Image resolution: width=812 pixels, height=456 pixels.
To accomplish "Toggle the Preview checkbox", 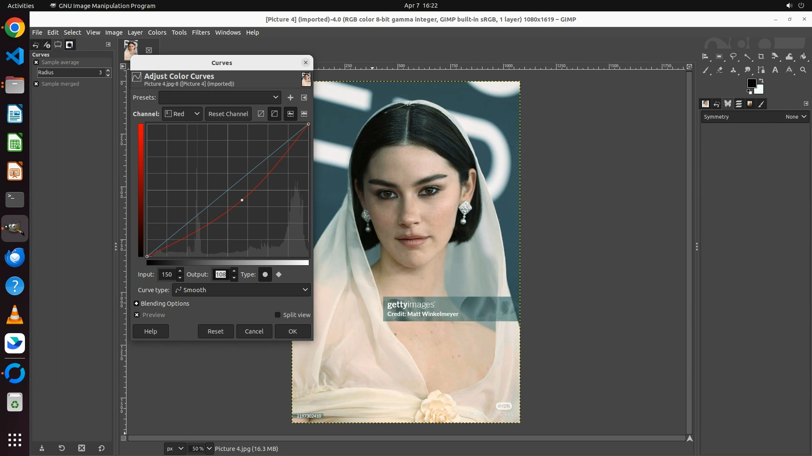I will (137, 315).
